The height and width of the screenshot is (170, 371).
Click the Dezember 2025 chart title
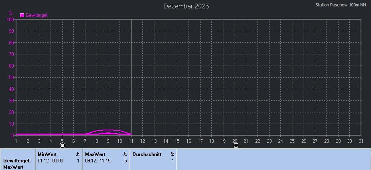pyautogui.click(x=186, y=6)
